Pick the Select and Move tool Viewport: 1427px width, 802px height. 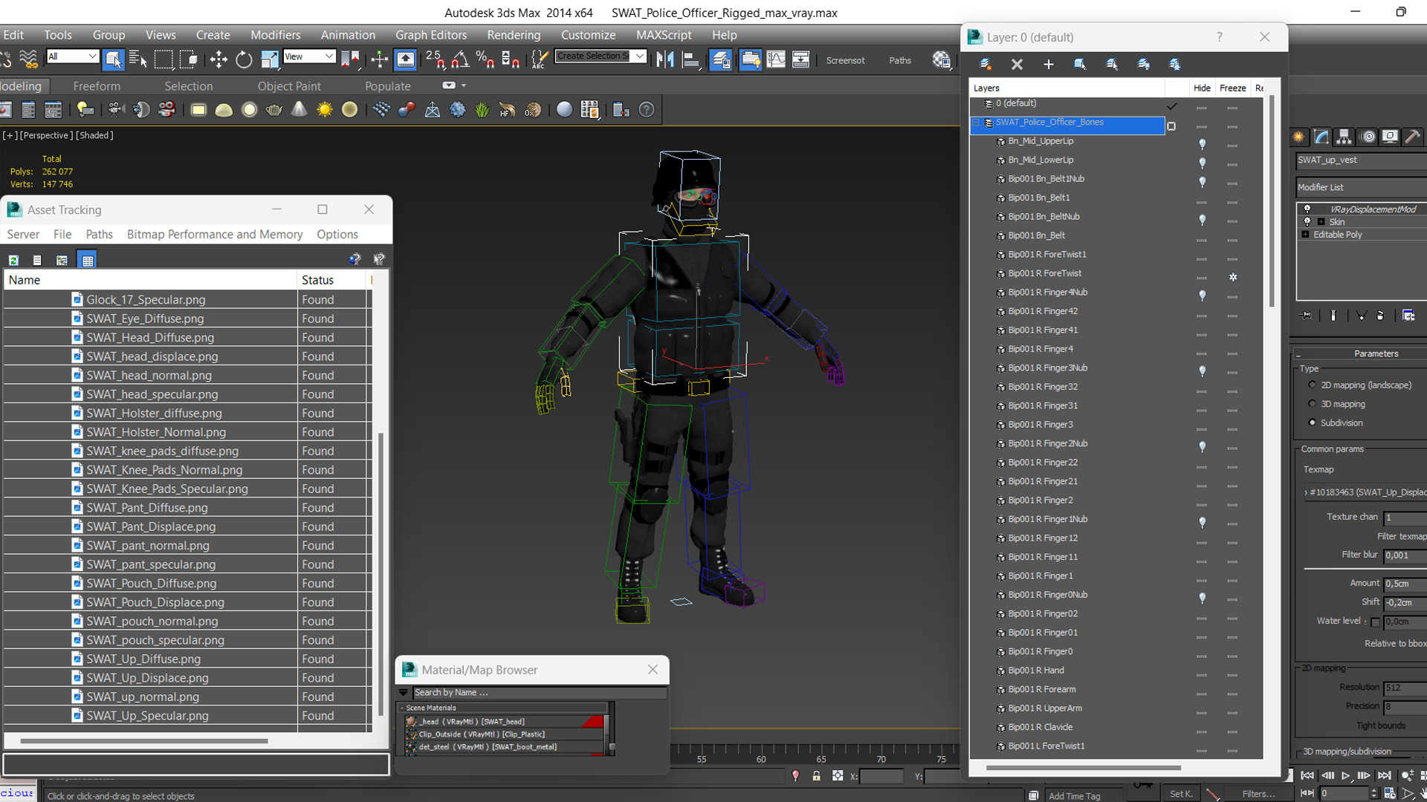click(219, 59)
